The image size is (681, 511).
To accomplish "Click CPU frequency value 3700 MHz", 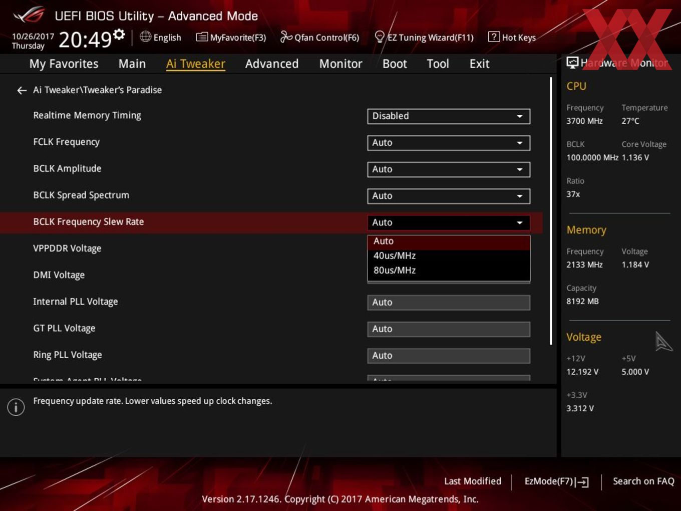I will click(x=584, y=121).
